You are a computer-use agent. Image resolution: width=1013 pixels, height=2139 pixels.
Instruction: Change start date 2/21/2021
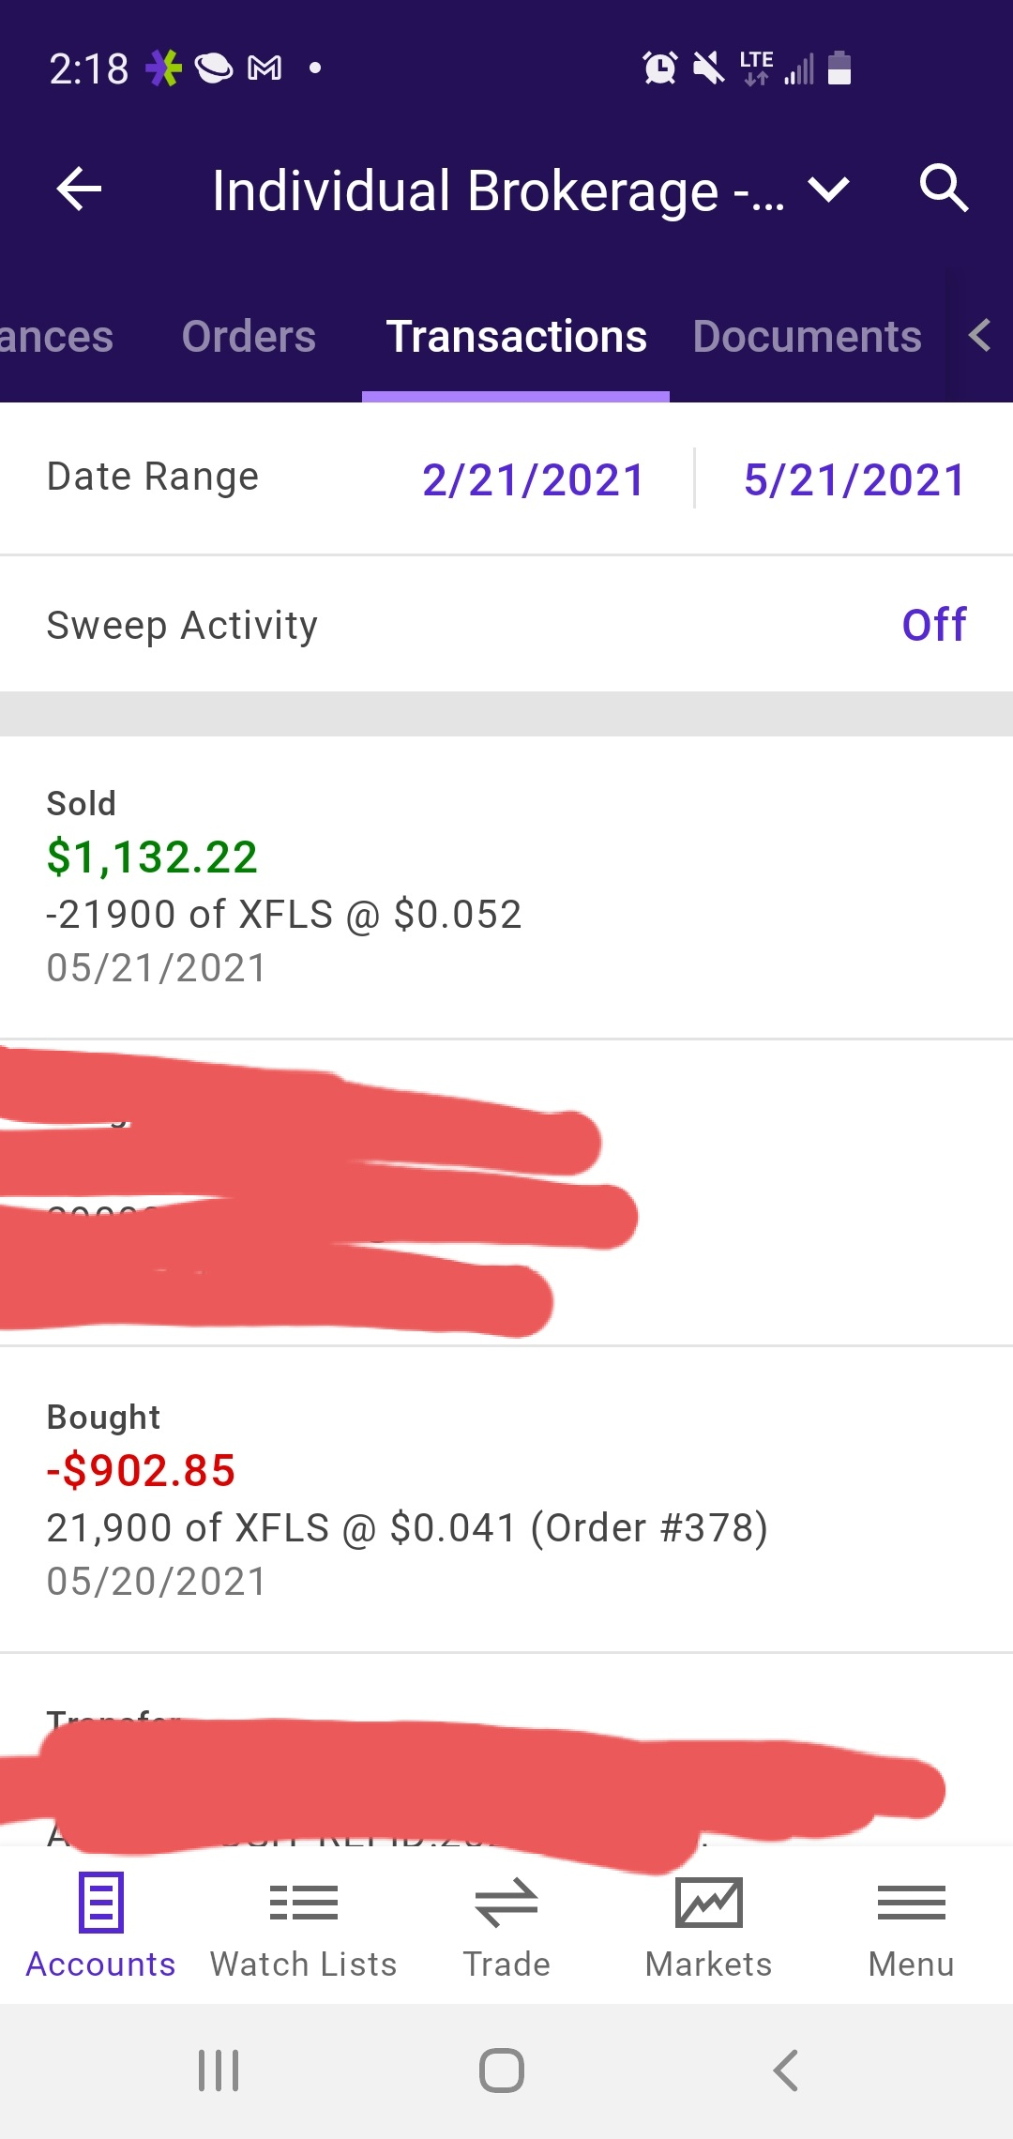[x=533, y=480]
